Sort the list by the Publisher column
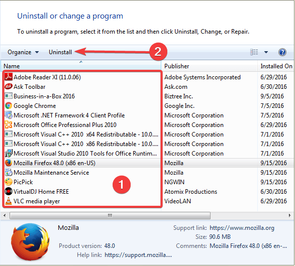This screenshot has width=295, height=266. pyautogui.click(x=209, y=66)
